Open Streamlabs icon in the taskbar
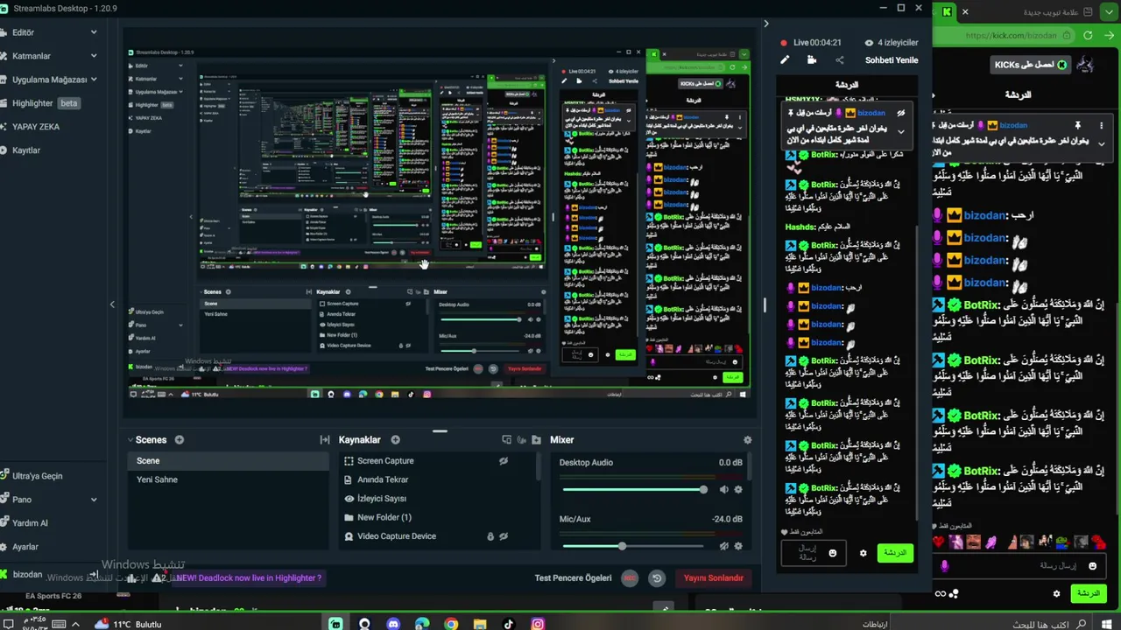 pyautogui.click(x=335, y=624)
